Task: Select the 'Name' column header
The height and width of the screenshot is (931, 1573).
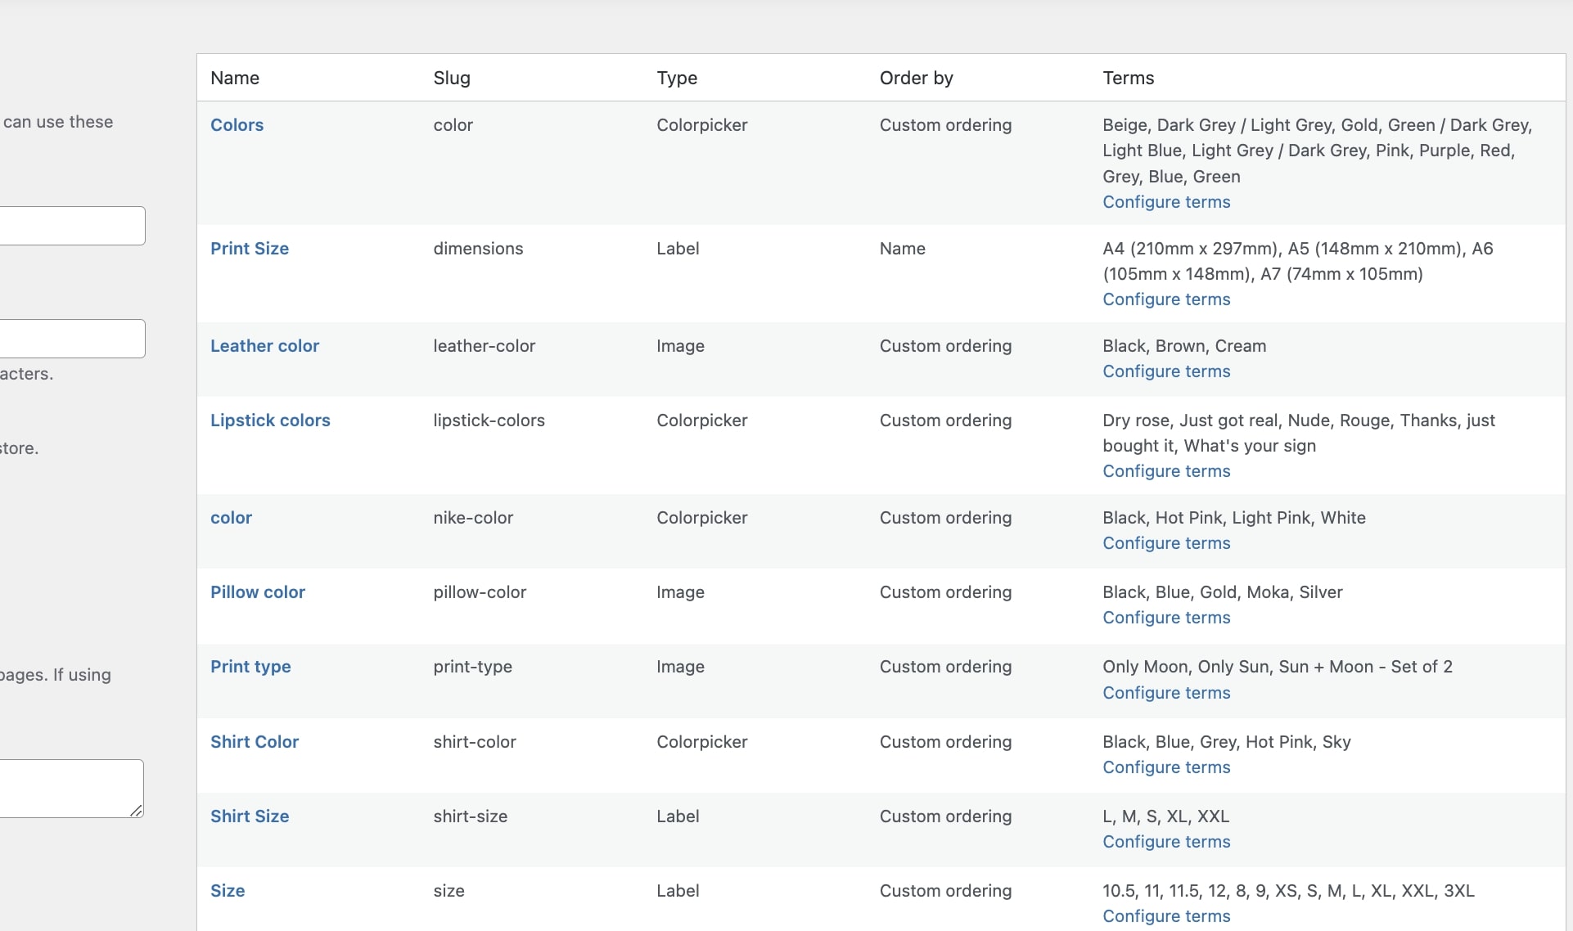Action: point(235,78)
